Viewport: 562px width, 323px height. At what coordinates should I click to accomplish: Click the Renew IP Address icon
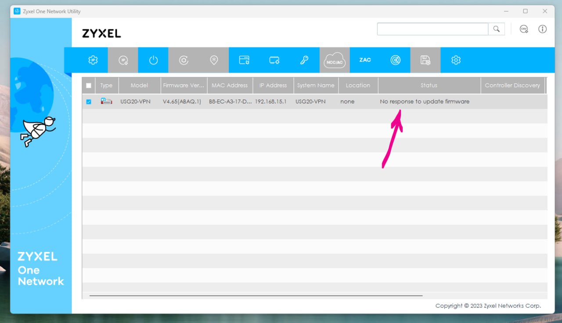(x=123, y=60)
